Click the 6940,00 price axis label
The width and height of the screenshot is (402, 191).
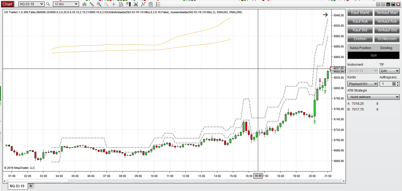(339, 15)
